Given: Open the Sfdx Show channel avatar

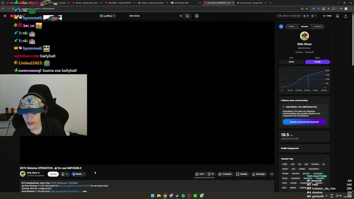Looking at the screenshot, I should (23, 174).
